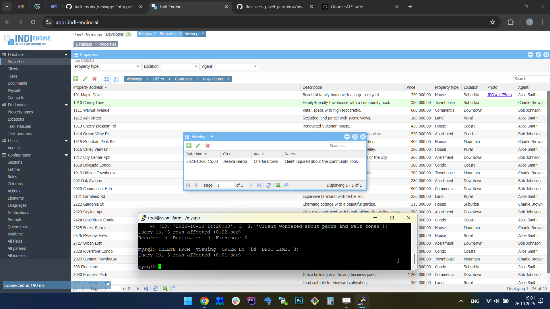Image resolution: width=550 pixels, height=309 pixels.
Task: Switch to the Entities tab
Action: click(145, 34)
